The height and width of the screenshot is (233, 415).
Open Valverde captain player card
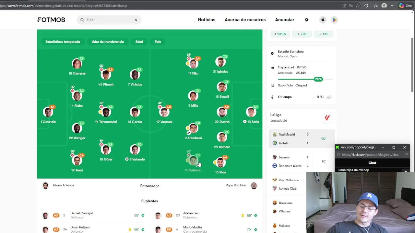click(135, 152)
